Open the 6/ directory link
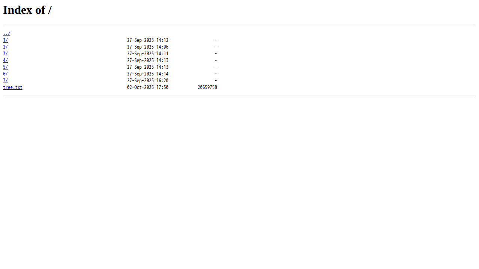479x269 pixels. (5, 74)
